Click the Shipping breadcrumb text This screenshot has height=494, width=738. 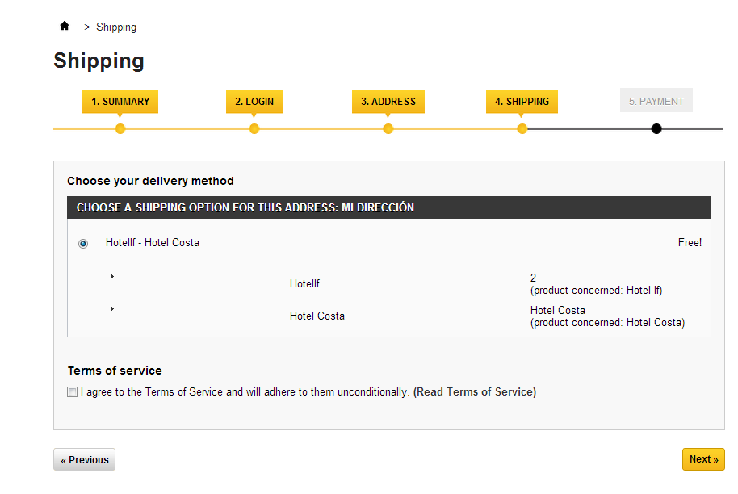[x=116, y=27]
